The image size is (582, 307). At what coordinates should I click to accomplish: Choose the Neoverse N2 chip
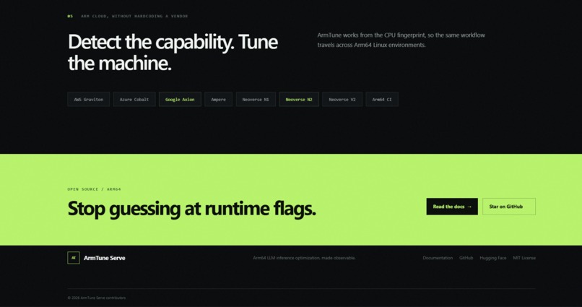299,100
